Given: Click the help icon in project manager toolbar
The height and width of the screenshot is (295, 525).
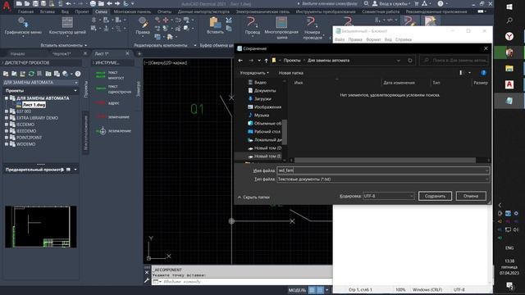Looking at the screenshot, I should 78,74.
